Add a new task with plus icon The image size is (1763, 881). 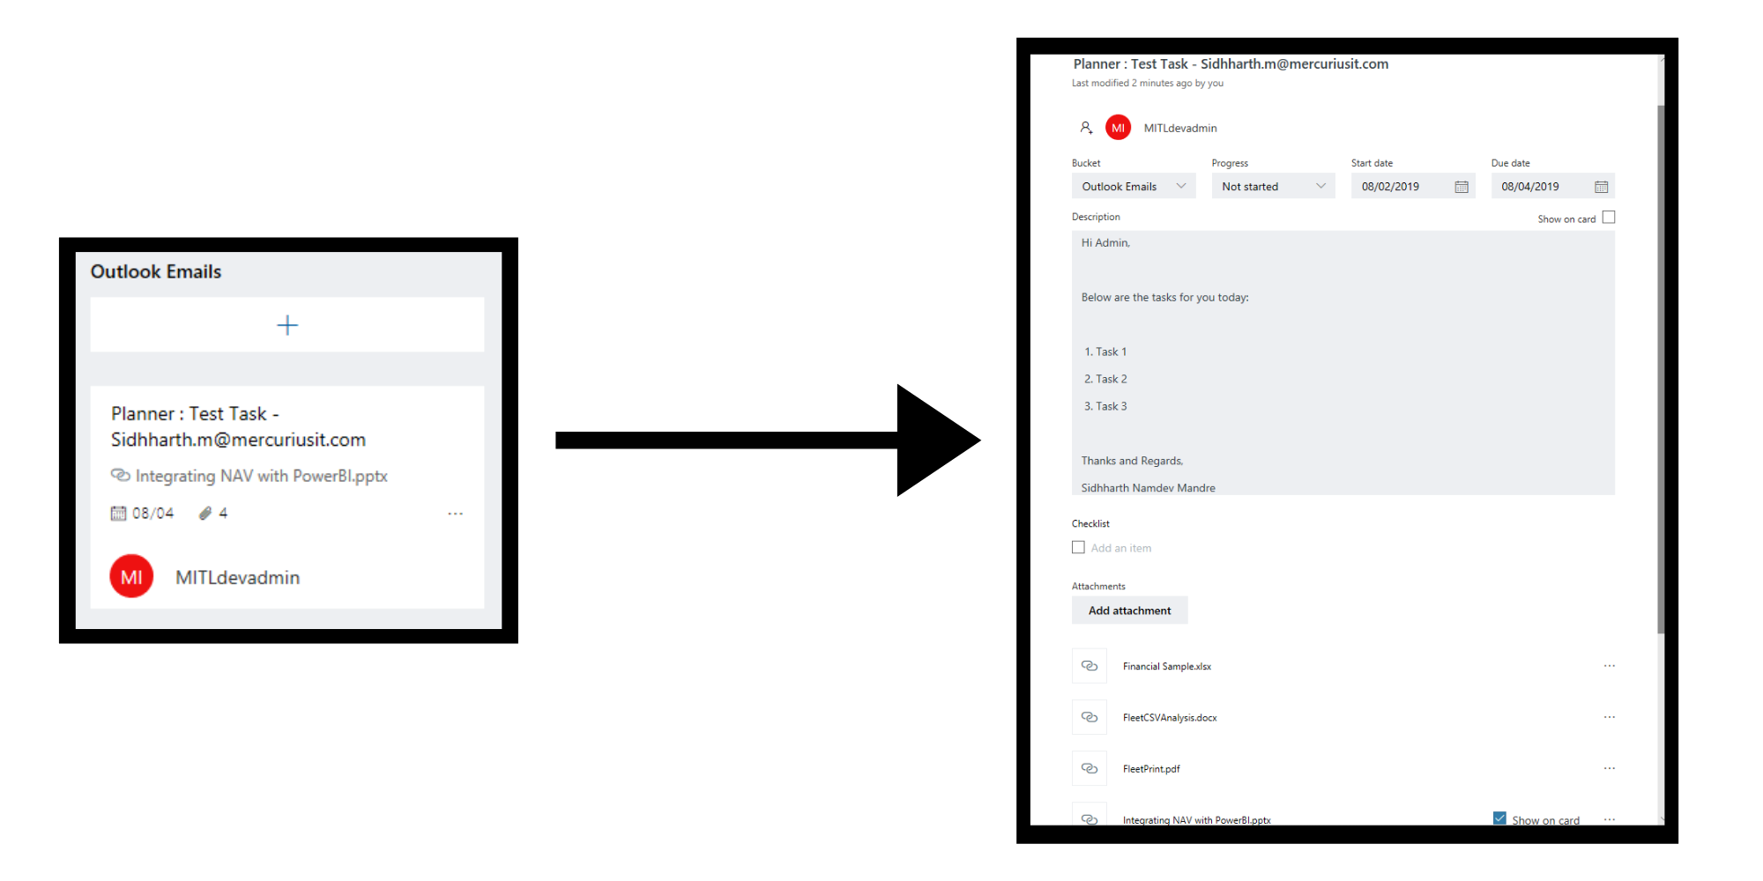pos(287,325)
